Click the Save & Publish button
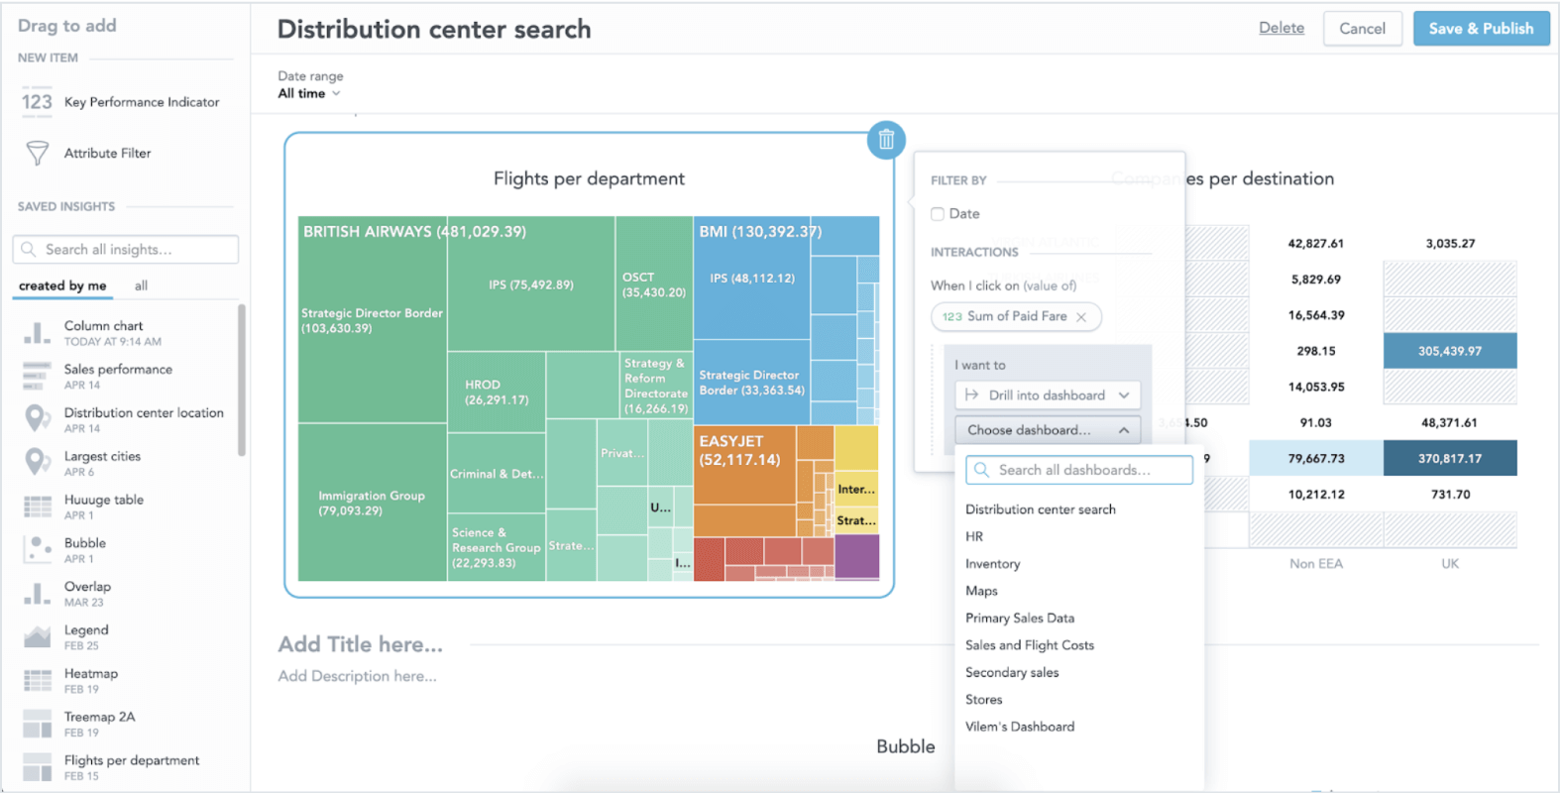1560x793 pixels. (x=1481, y=29)
